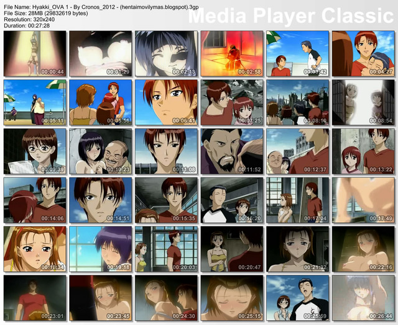
Task: Open the thumbnail stamped 00:14:51
Action: 101,200
